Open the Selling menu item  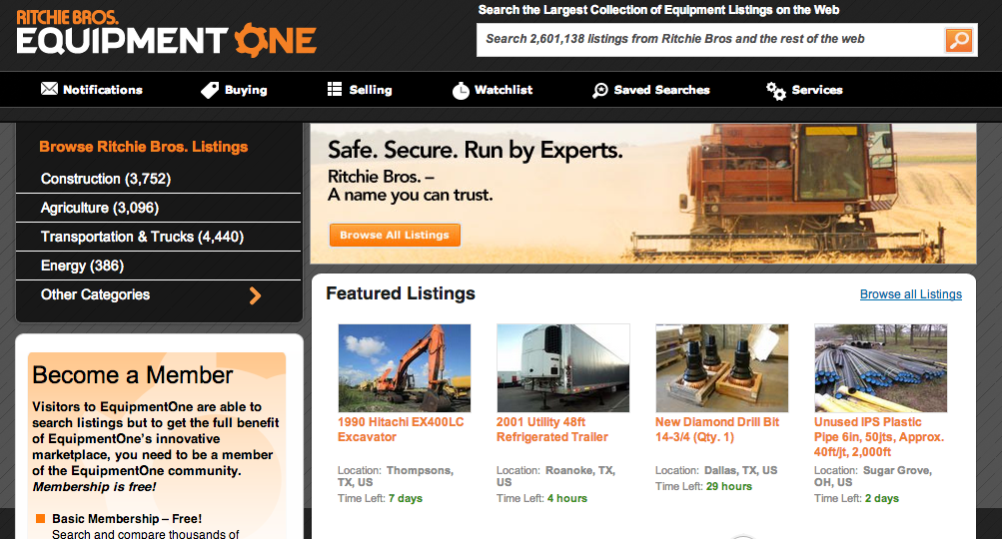tap(359, 90)
